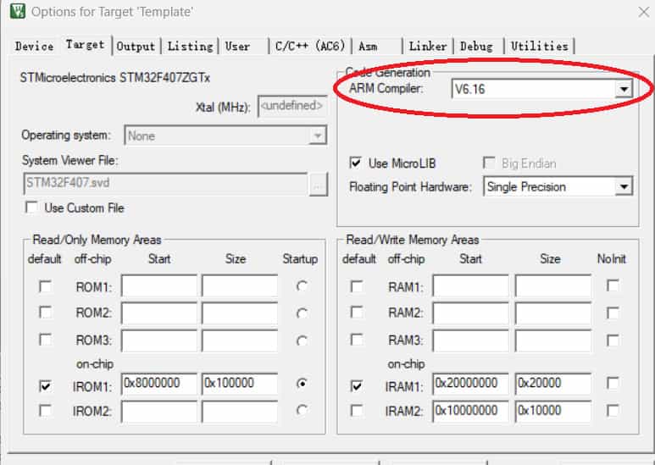Click the System Viewer File field
This screenshot has height=465, width=655.
165,184
